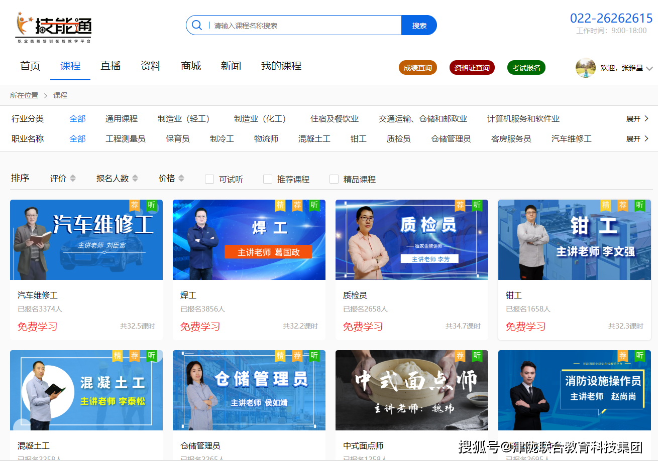Click the 听 badge on 汽车维修工 card
The width and height of the screenshot is (658, 461).
152,205
